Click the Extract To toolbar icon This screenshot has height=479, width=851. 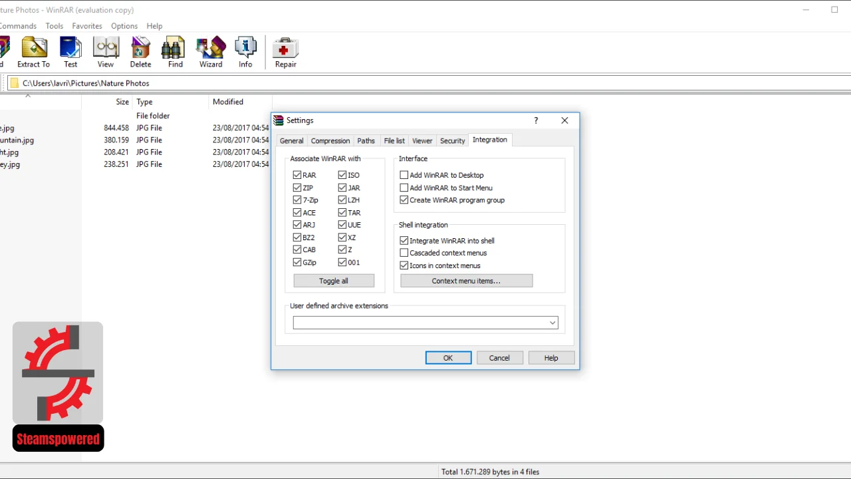coord(34,52)
